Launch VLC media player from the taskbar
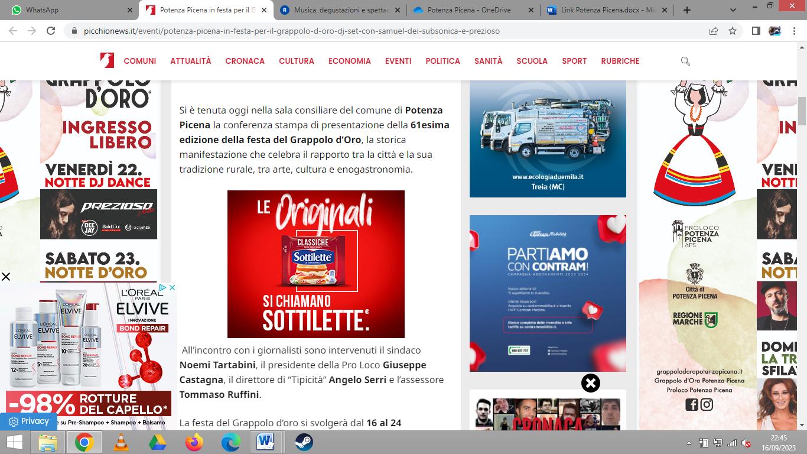The width and height of the screenshot is (807, 454). 121,442
